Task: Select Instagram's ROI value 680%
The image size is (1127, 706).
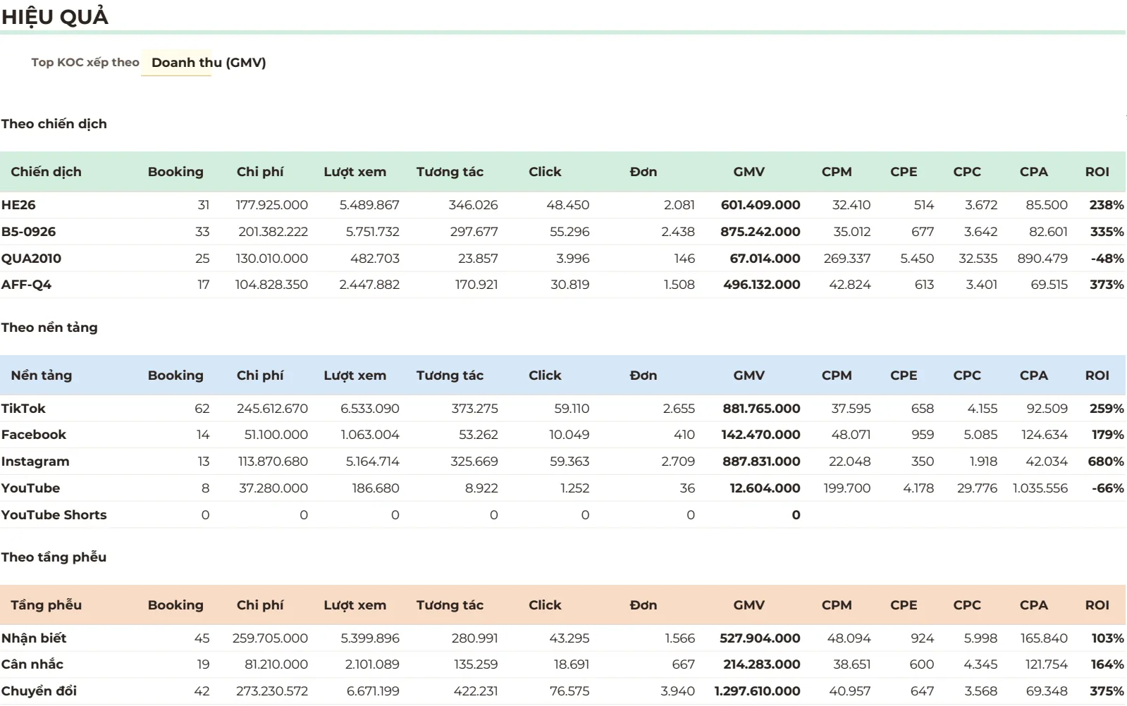Action: point(1106,462)
